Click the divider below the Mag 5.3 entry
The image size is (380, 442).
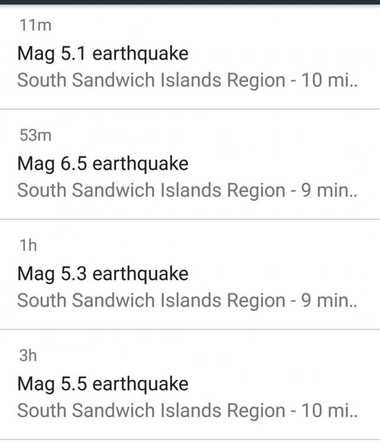[x=190, y=329]
